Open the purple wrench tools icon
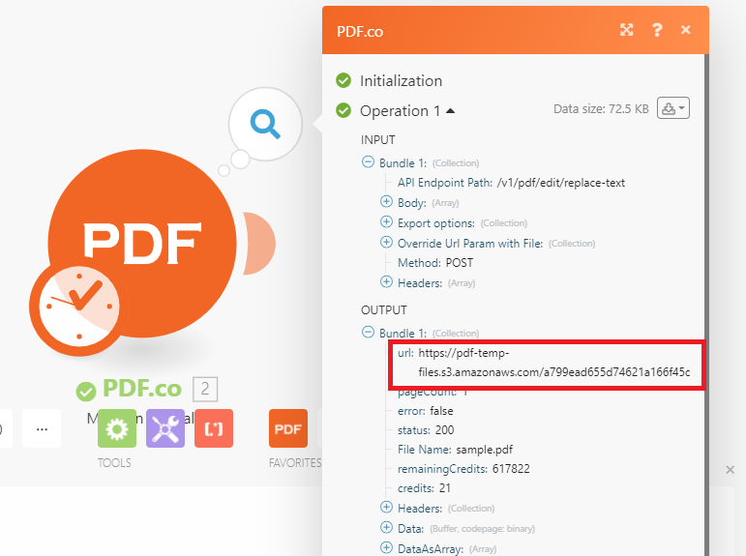 tap(165, 428)
